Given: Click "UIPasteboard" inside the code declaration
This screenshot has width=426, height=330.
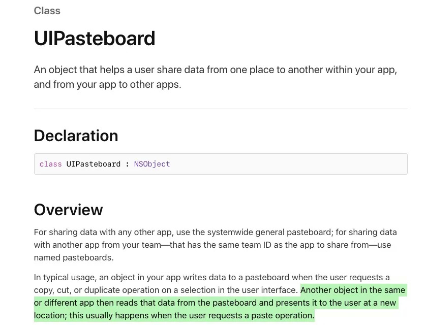Looking at the screenshot, I should 94,164.
